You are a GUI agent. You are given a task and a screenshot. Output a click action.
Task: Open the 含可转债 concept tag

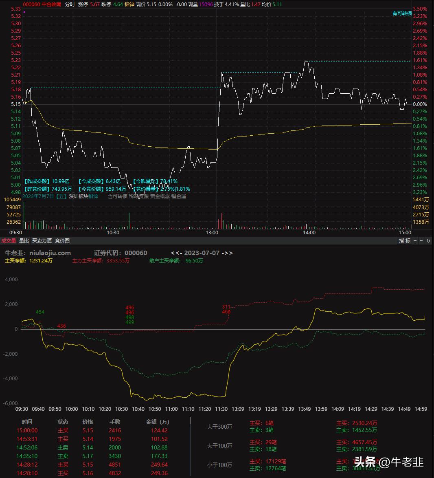pyautogui.click(x=117, y=196)
